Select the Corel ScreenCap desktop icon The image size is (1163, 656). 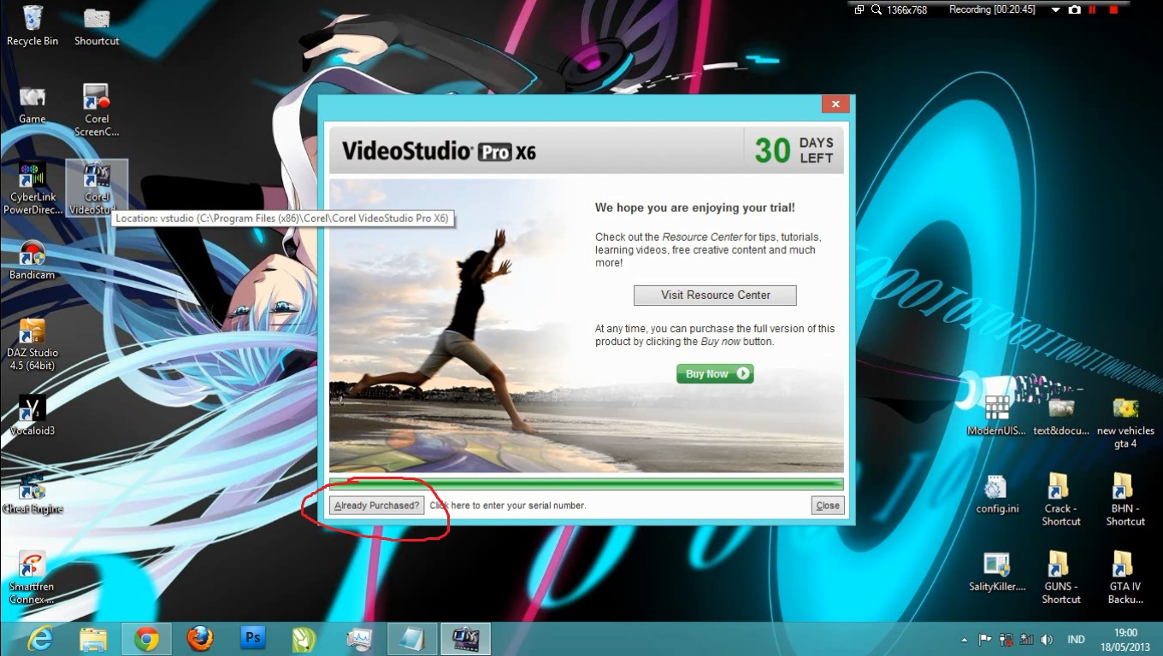coord(97,110)
